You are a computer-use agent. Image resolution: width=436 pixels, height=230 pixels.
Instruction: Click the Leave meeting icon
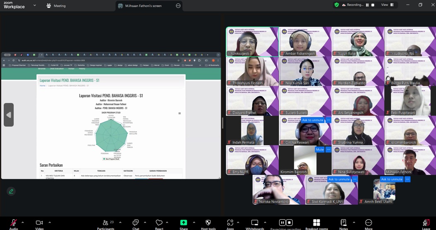[426, 223]
